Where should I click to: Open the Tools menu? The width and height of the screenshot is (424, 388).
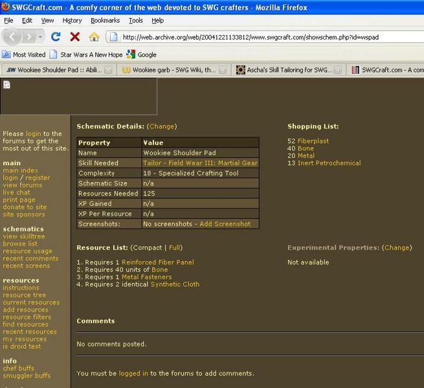[x=135, y=21]
